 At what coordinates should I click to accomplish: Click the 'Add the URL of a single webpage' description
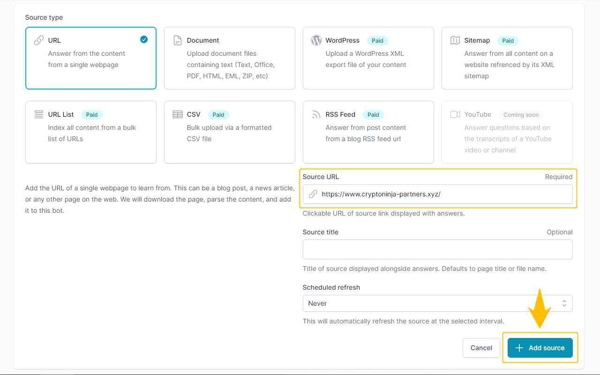(160, 199)
